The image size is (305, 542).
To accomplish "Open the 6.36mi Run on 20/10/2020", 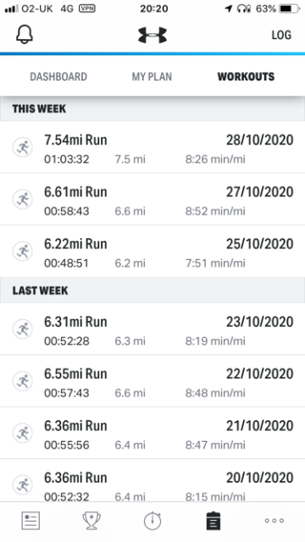I will coord(152,481).
